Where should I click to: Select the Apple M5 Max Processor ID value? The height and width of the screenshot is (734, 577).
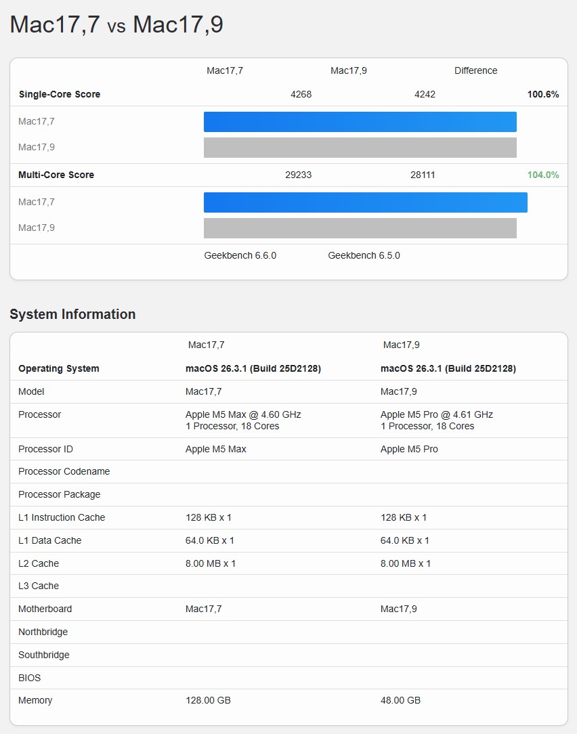click(x=216, y=449)
